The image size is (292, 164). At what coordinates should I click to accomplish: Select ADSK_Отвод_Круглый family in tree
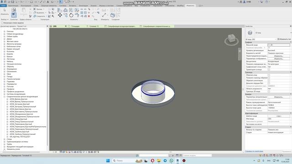tap(18, 119)
